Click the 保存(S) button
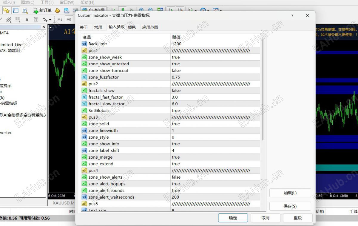Image resolution: width=358 pixels, height=226 pixels. (290, 206)
